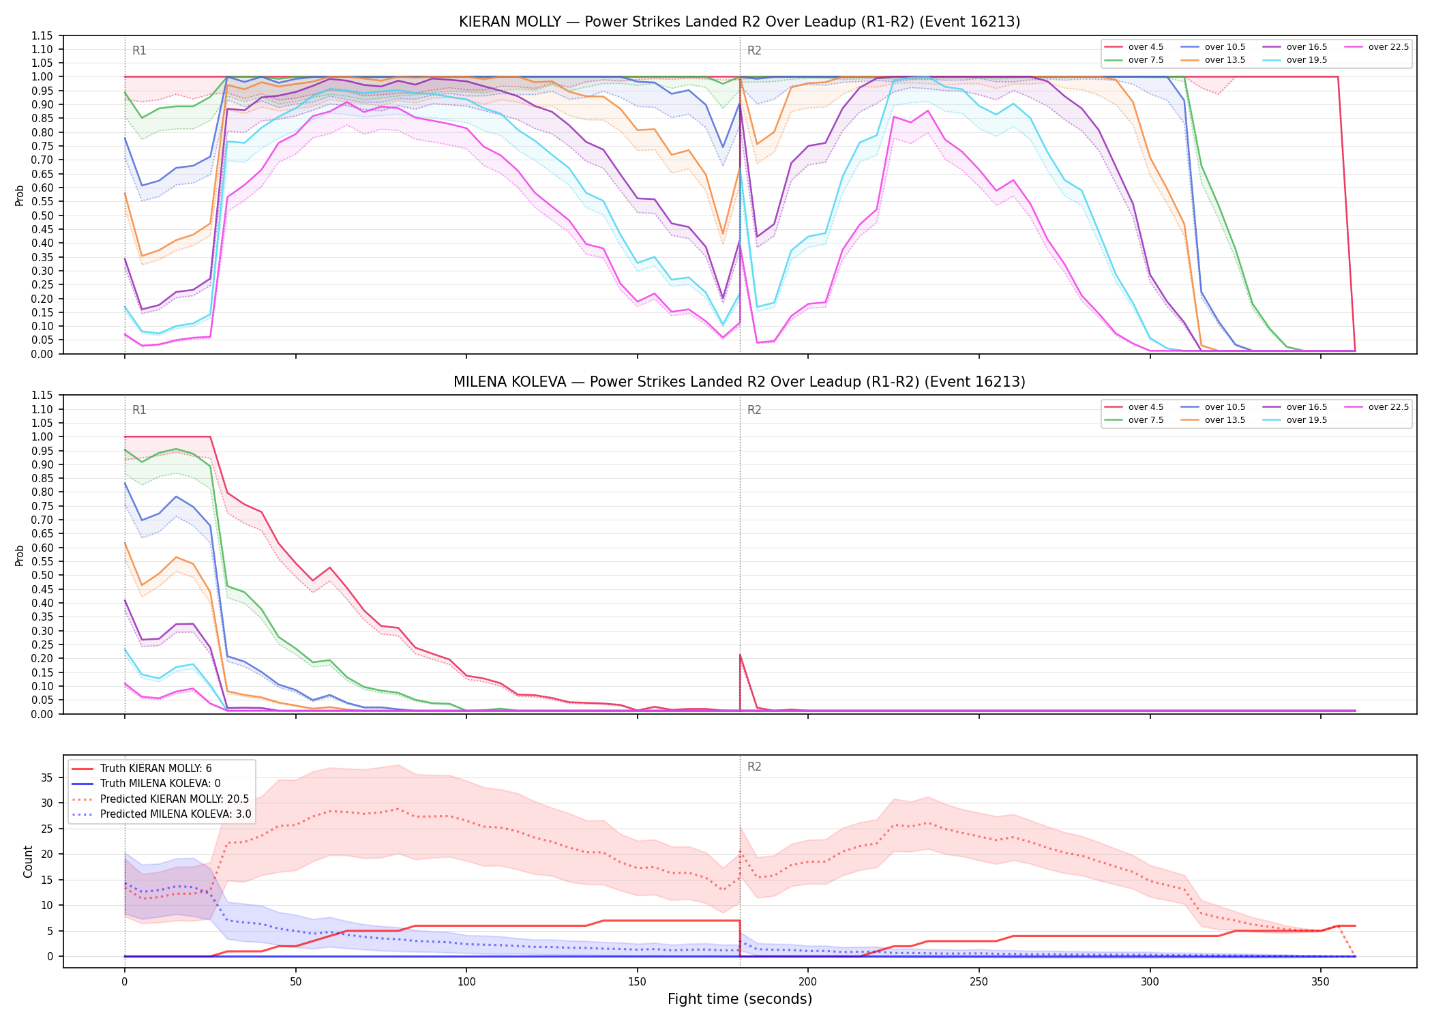
Task: Click x-axis tick label 200
Action: click(808, 982)
